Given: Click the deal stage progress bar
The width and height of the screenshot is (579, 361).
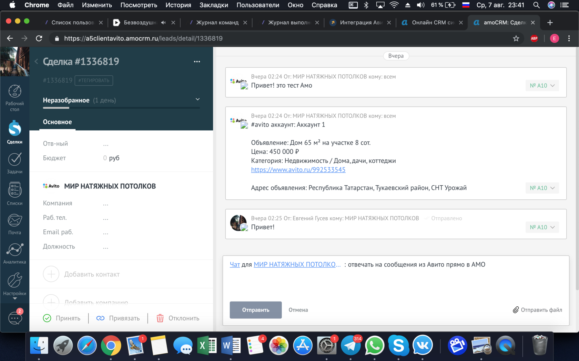Looking at the screenshot, I should coord(121,108).
